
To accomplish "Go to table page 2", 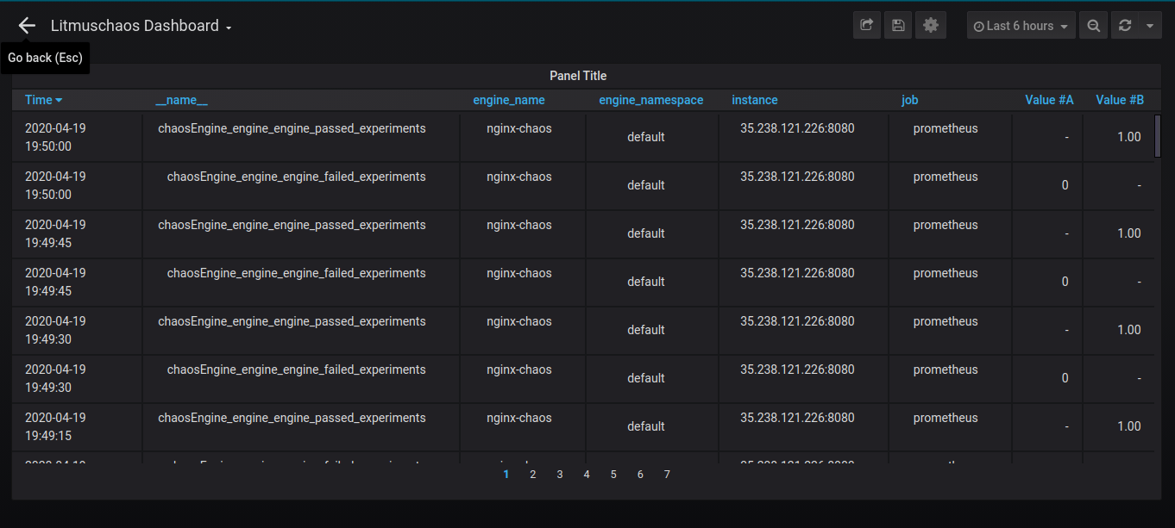I will [x=533, y=475].
